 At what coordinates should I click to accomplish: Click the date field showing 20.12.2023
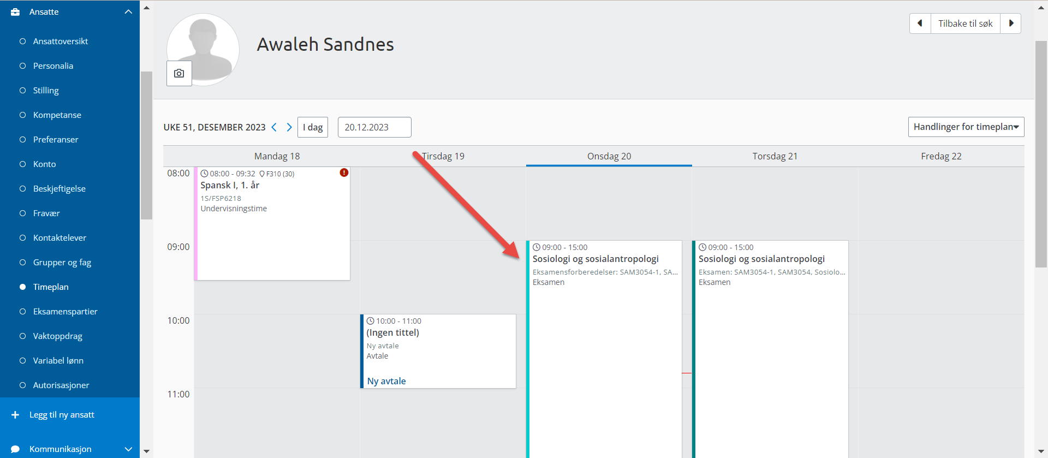pyautogui.click(x=374, y=127)
